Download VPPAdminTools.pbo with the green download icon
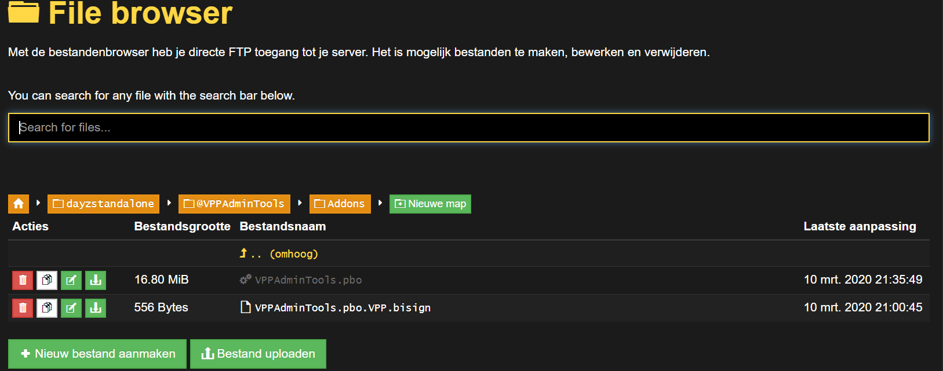This screenshot has height=371, width=943. [96, 280]
